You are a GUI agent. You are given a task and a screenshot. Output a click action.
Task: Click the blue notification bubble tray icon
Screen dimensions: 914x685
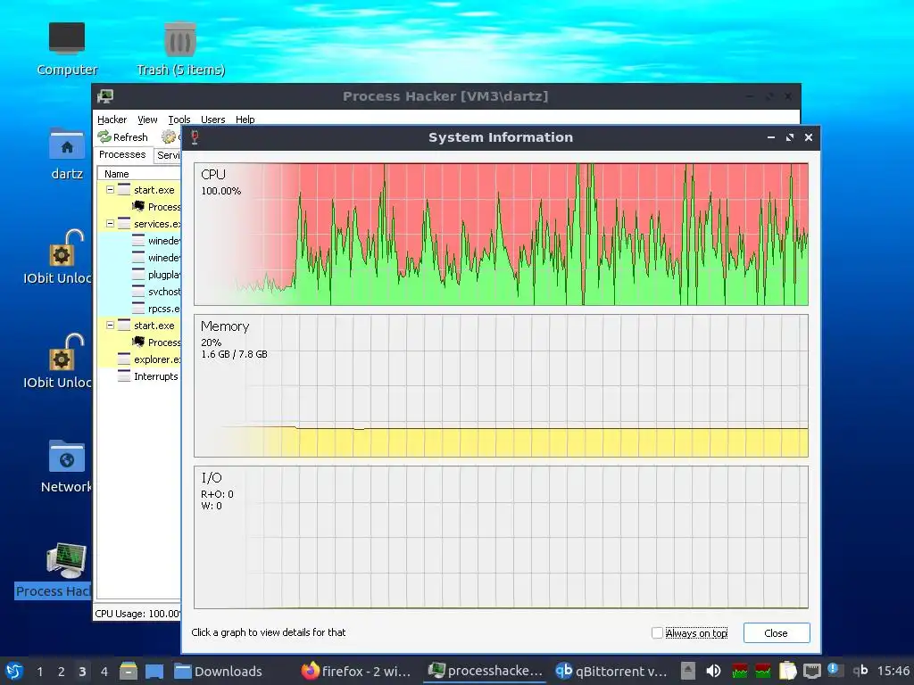point(835,670)
